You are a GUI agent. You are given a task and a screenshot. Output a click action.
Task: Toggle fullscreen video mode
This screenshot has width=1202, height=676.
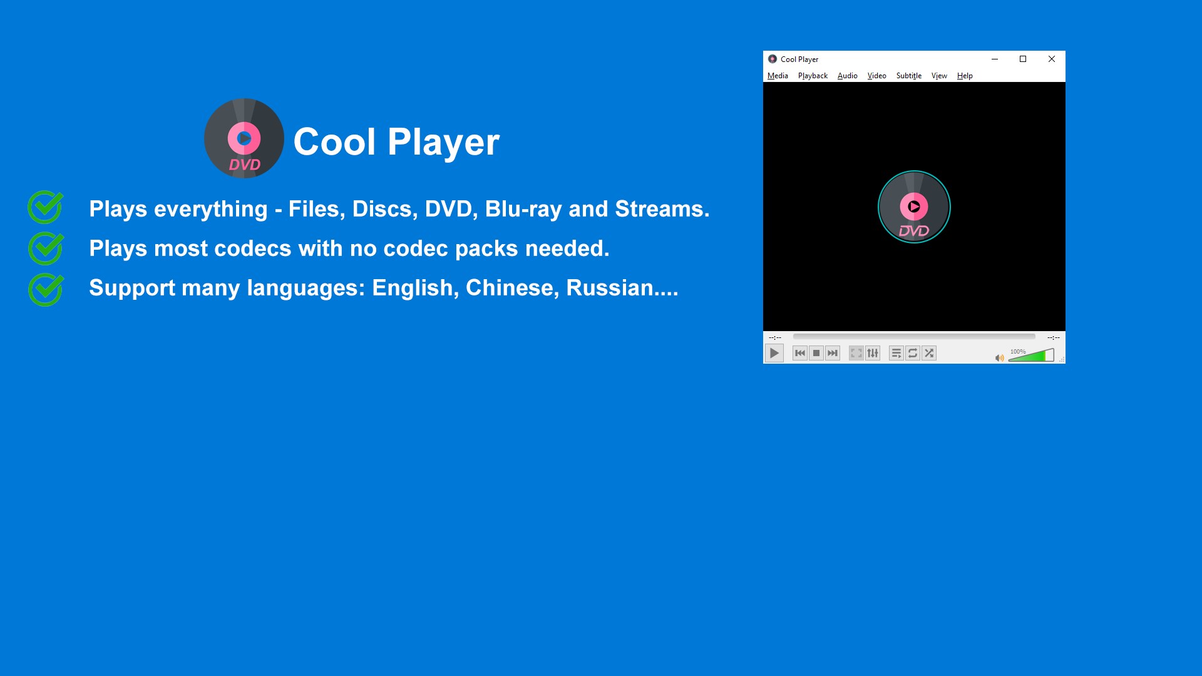[856, 353]
